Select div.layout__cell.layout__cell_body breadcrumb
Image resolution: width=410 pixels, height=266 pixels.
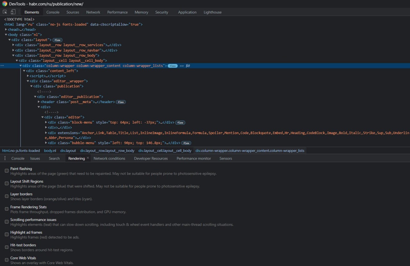[165, 151]
